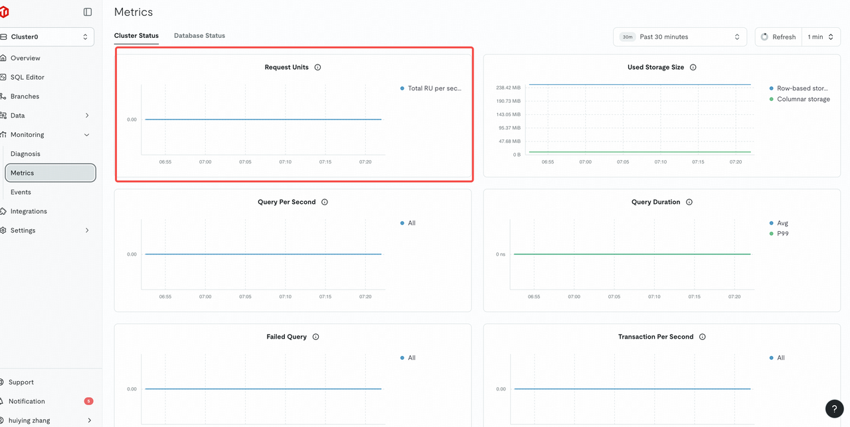Click the Refresh button
Image resolution: width=850 pixels, height=427 pixels.
pos(778,37)
